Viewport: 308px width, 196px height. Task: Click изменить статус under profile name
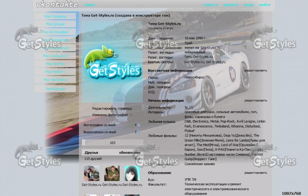click(x=161, y=28)
